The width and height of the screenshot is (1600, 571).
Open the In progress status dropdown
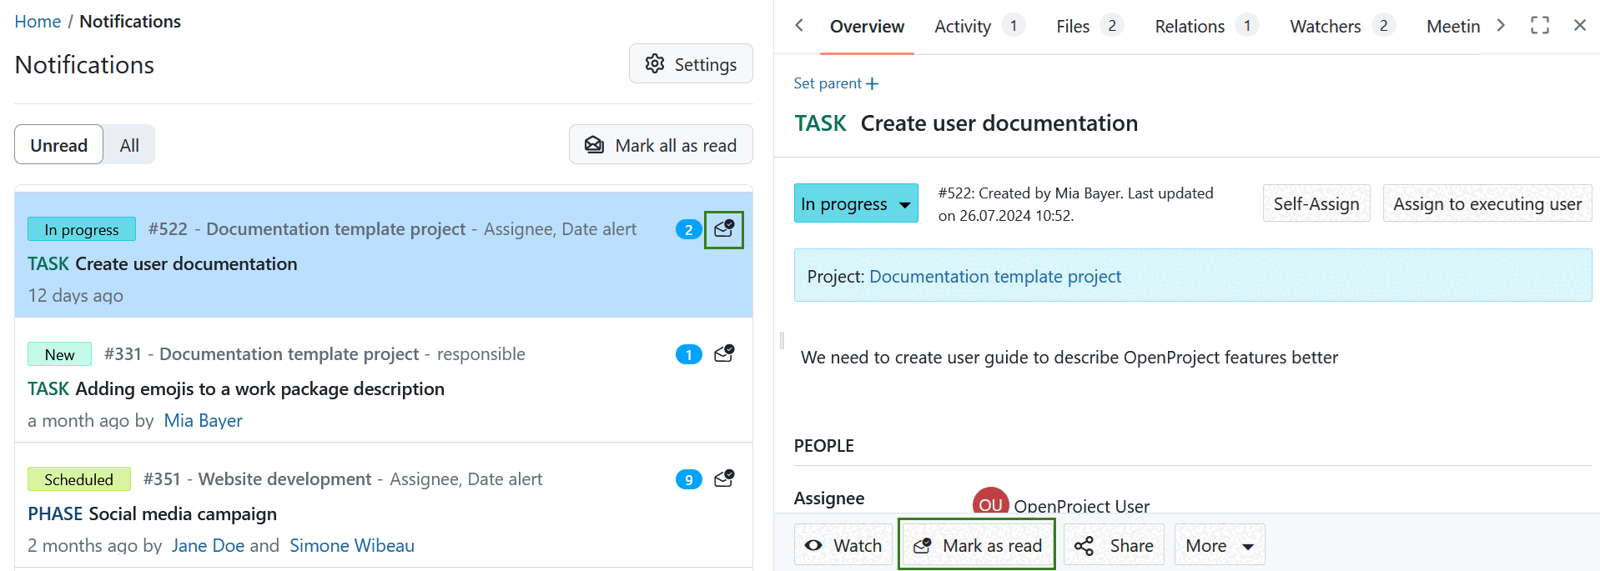point(855,204)
